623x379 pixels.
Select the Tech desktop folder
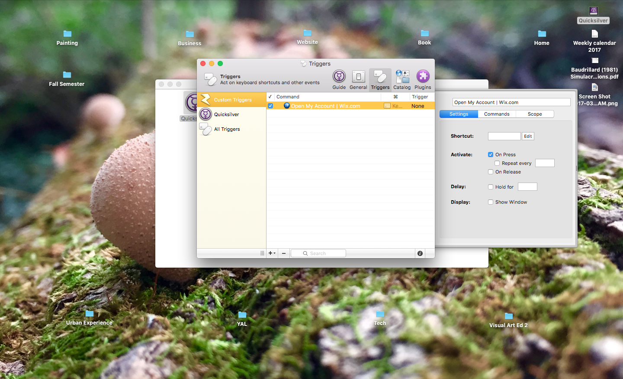(x=380, y=318)
